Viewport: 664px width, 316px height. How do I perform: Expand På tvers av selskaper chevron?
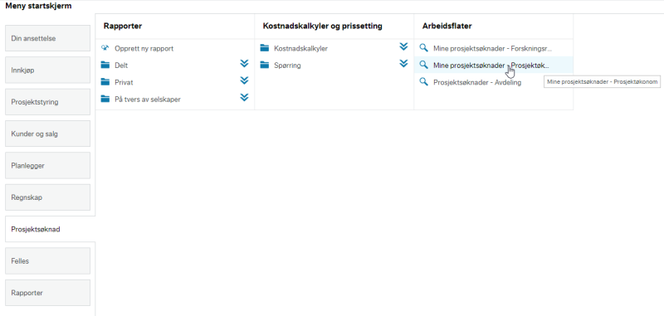244,98
